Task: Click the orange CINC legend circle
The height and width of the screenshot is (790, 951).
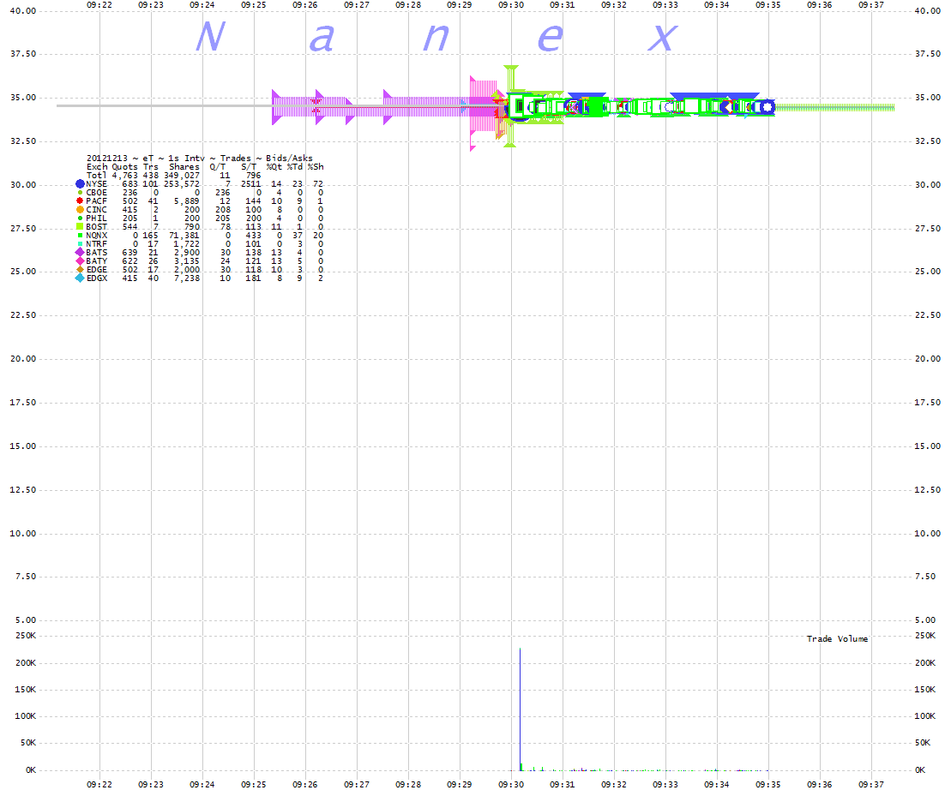Action: pos(80,210)
